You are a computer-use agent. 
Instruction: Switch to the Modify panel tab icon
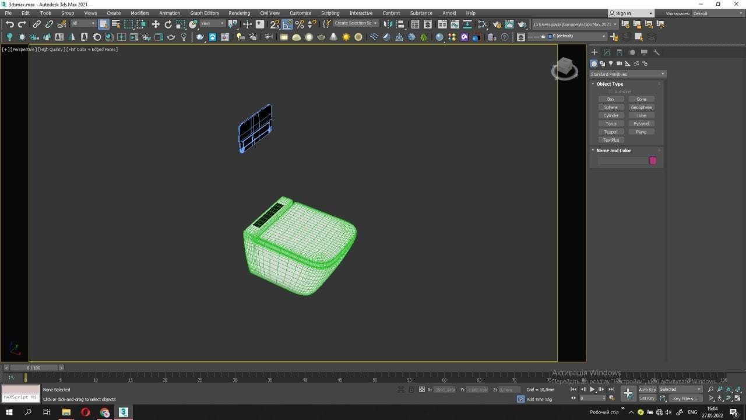pos(607,52)
